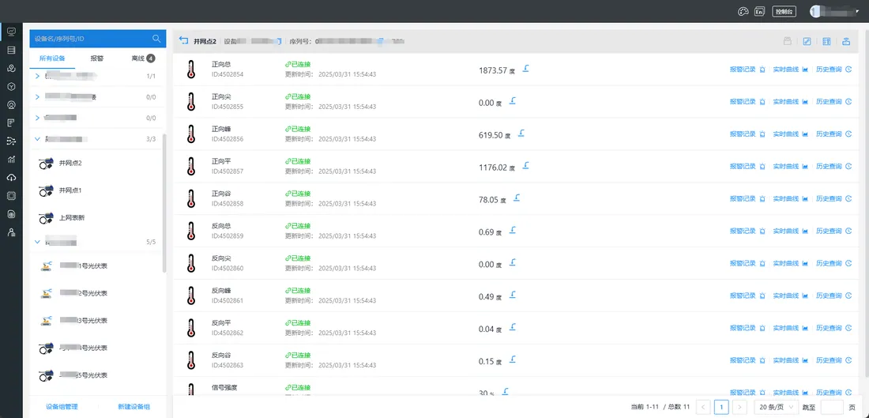869x418 pixels.
Task: Open the cloud upload icon in sidebar
Action: pos(11,178)
